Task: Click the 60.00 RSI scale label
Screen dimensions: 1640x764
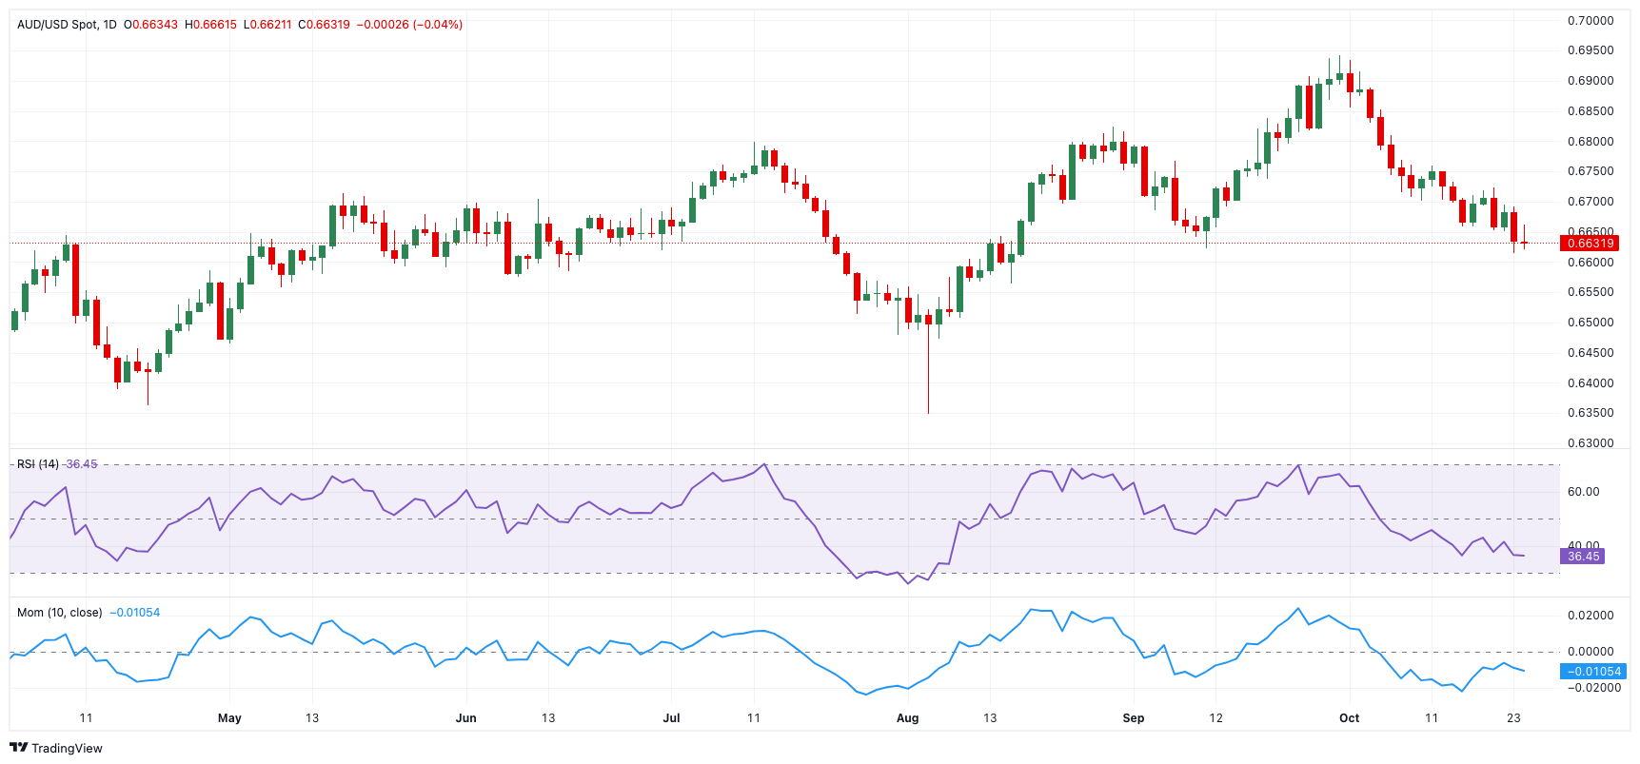Action: click(x=1584, y=492)
